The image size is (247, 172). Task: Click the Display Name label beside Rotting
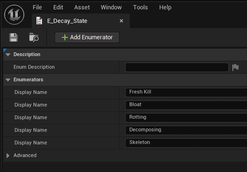pyautogui.click(x=31, y=117)
